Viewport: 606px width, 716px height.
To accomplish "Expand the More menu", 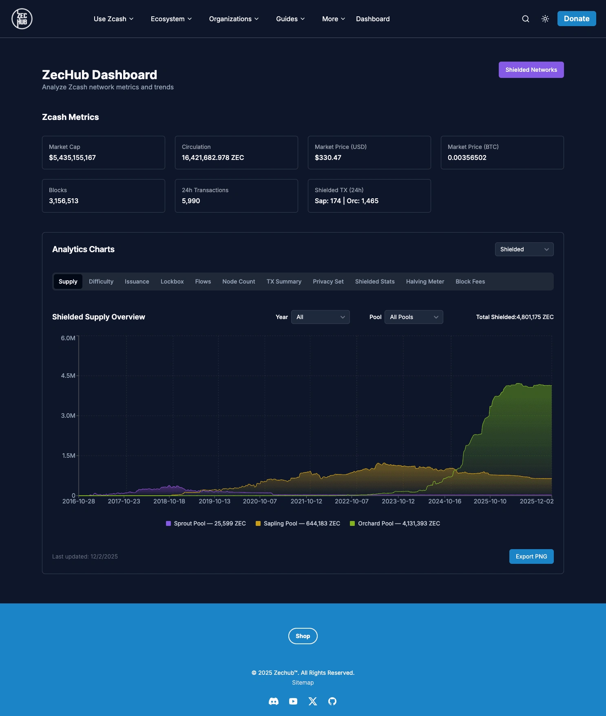I will (334, 19).
